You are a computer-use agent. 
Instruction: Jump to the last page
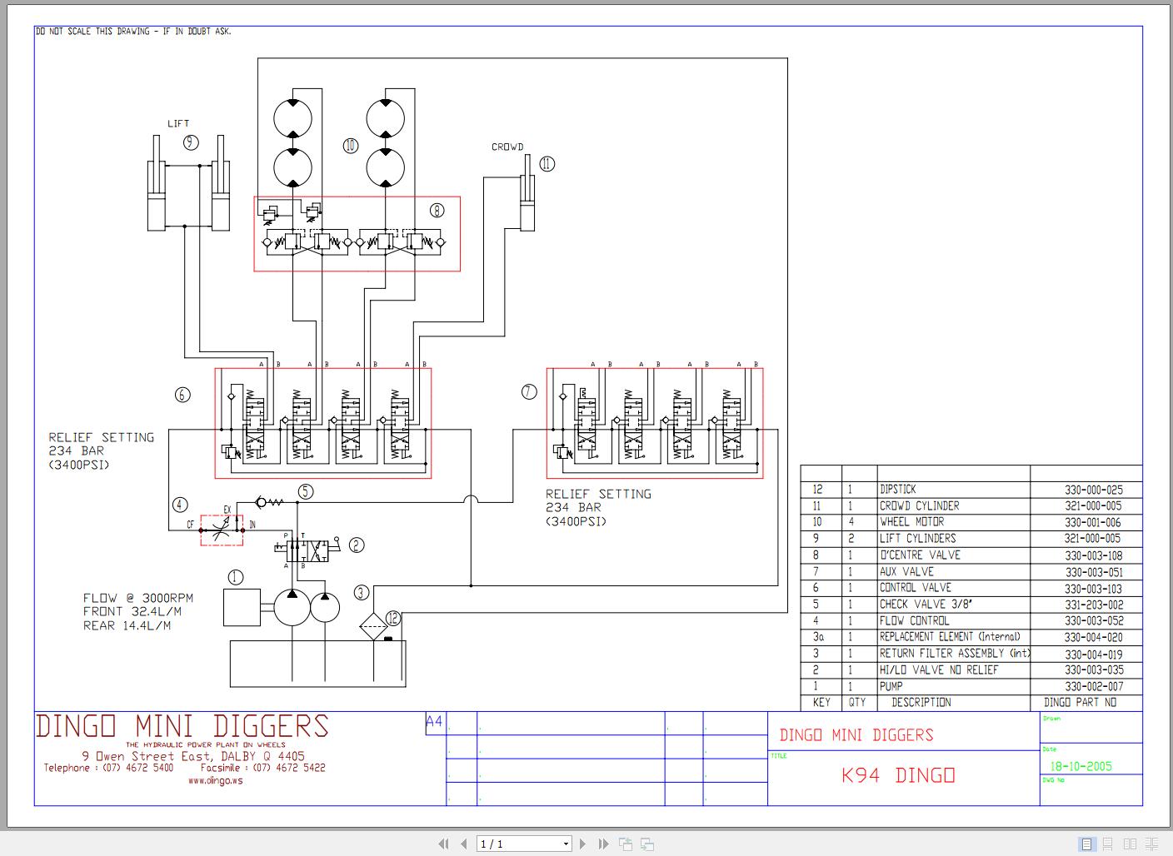602,844
